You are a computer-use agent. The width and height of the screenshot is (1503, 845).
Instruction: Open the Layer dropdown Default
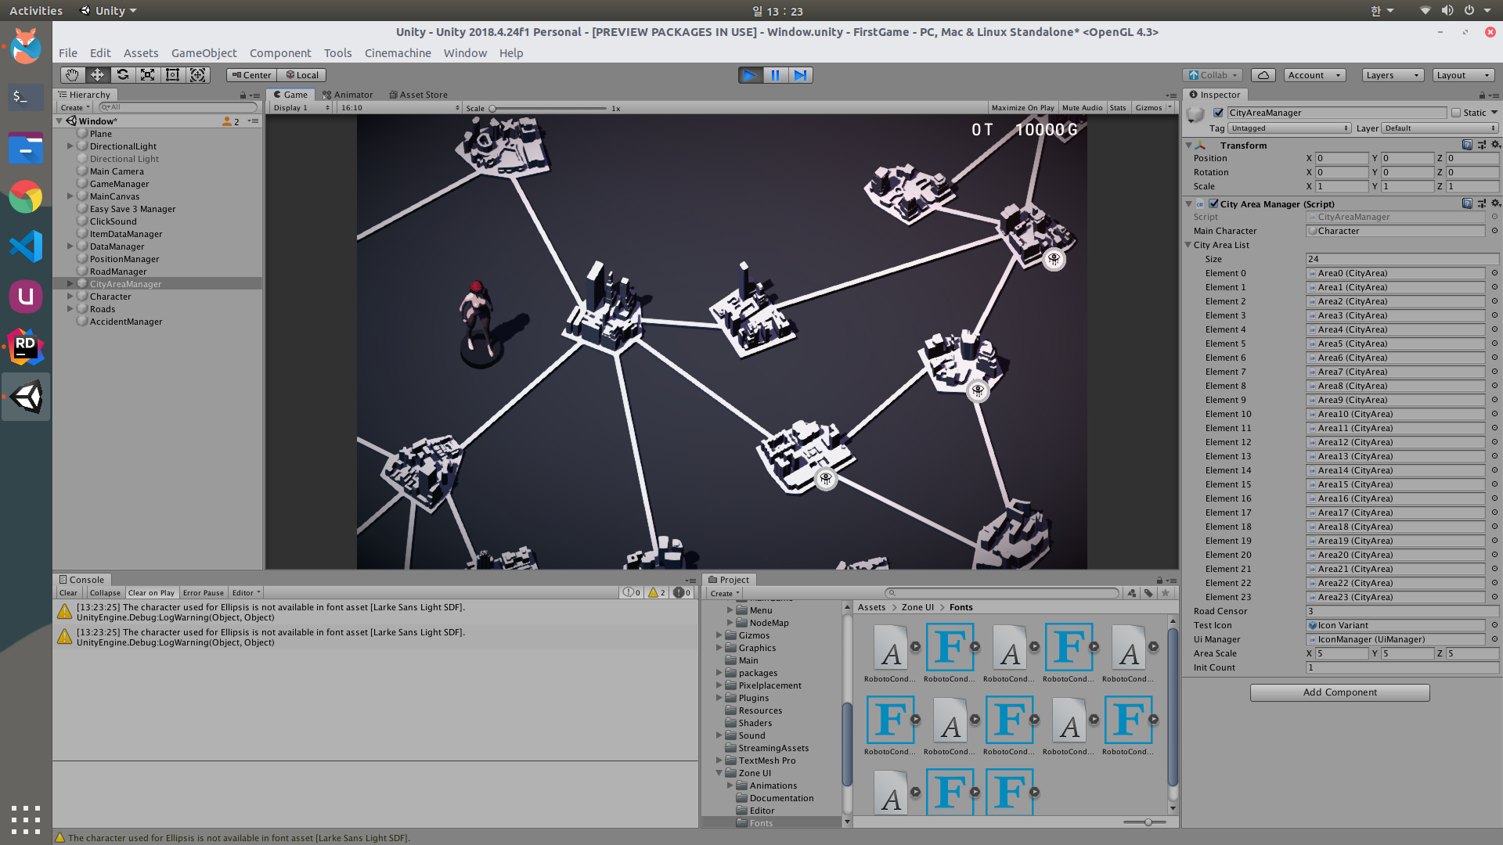tap(1440, 128)
